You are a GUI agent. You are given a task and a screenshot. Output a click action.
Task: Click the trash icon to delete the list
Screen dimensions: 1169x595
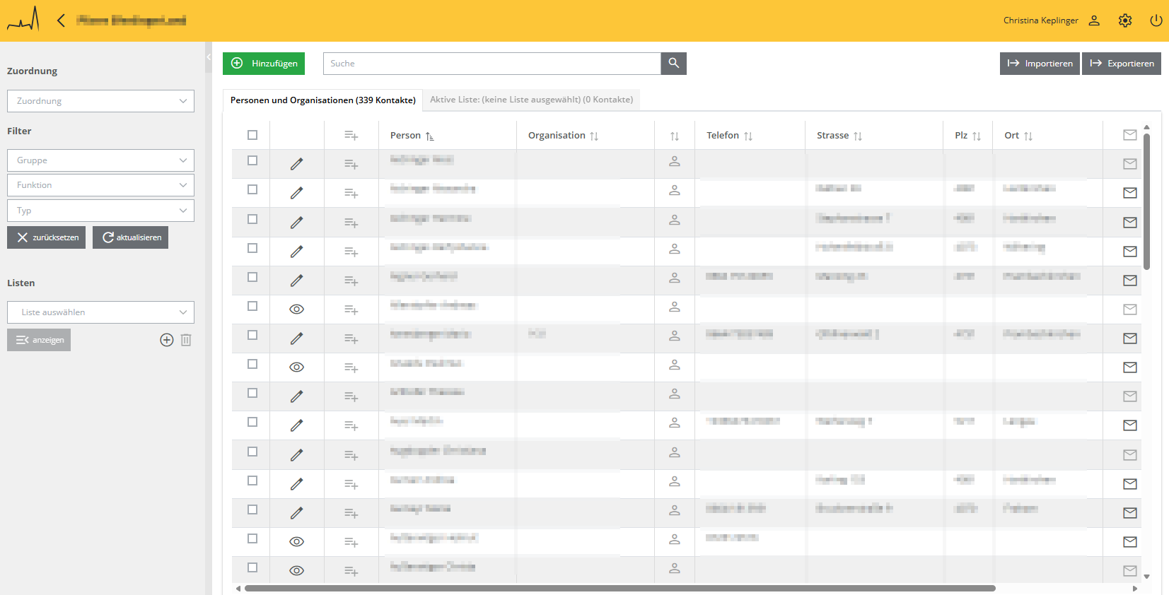click(x=186, y=340)
